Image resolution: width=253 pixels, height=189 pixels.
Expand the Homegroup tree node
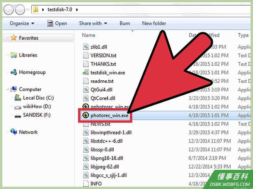tap(7, 72)
